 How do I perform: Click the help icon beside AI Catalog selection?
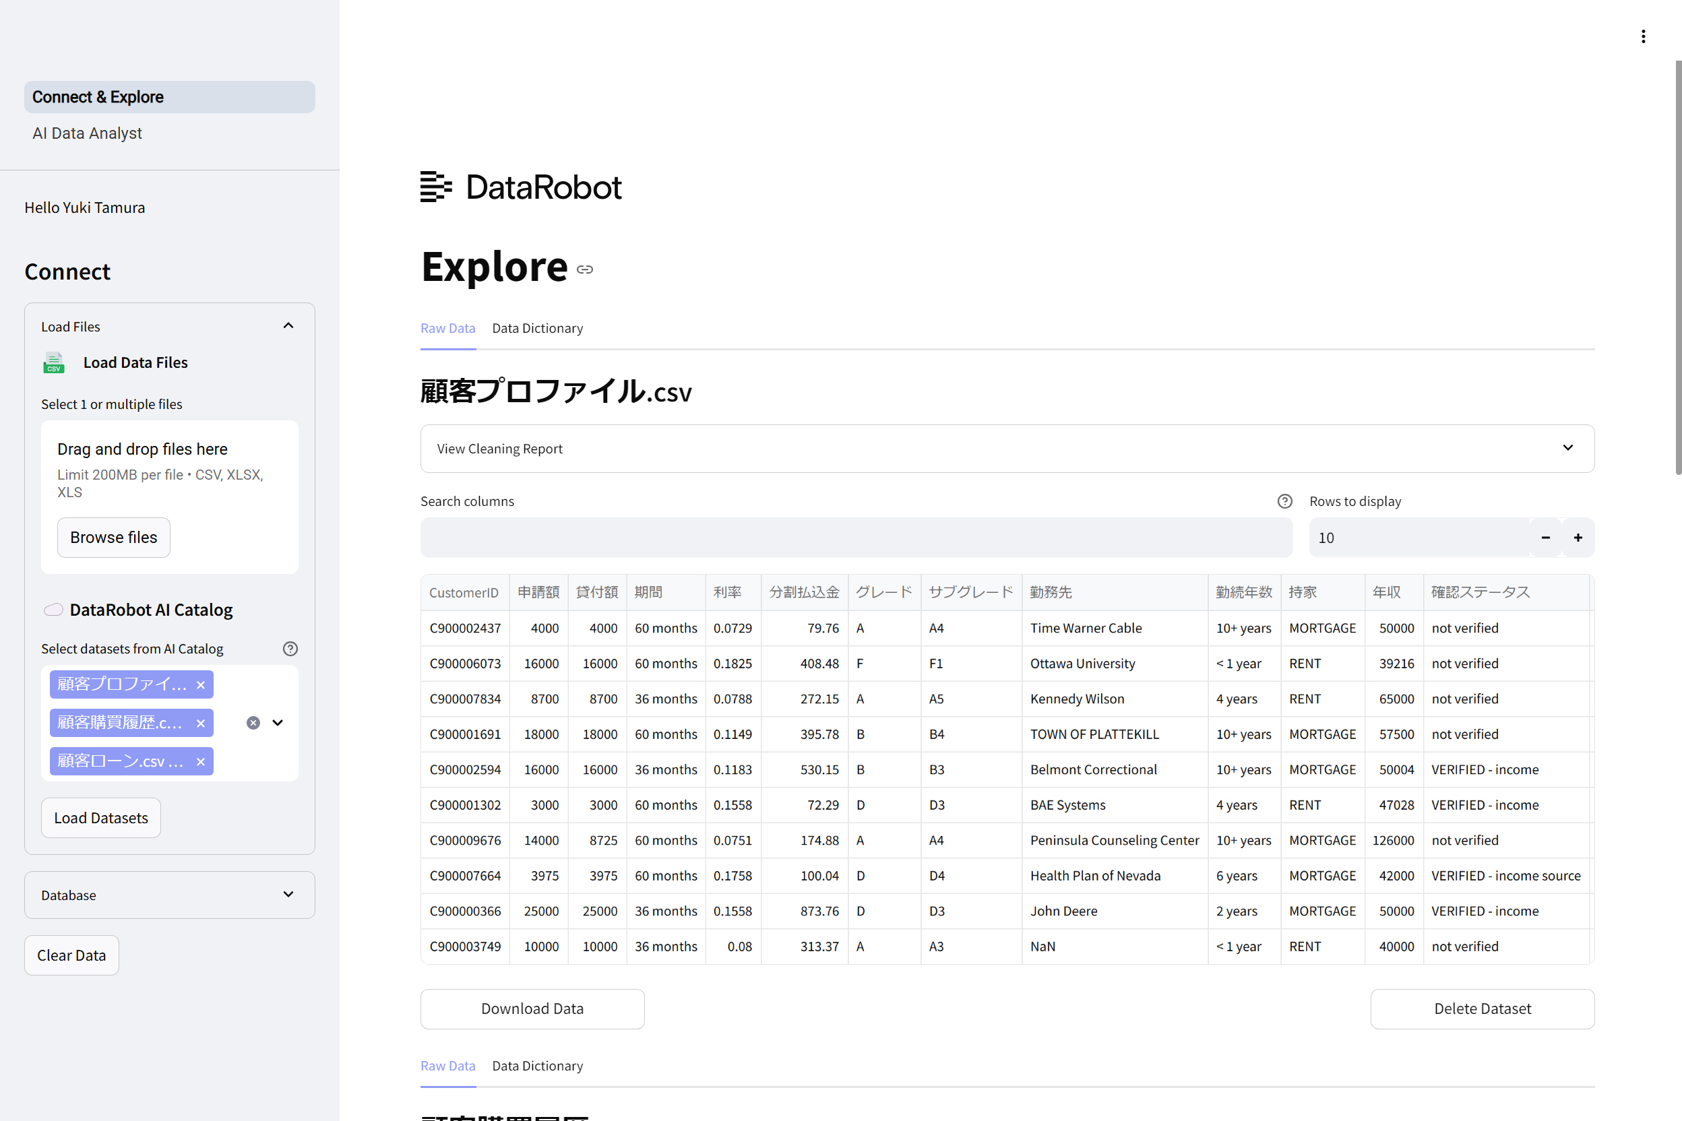[x=290, y=649]
